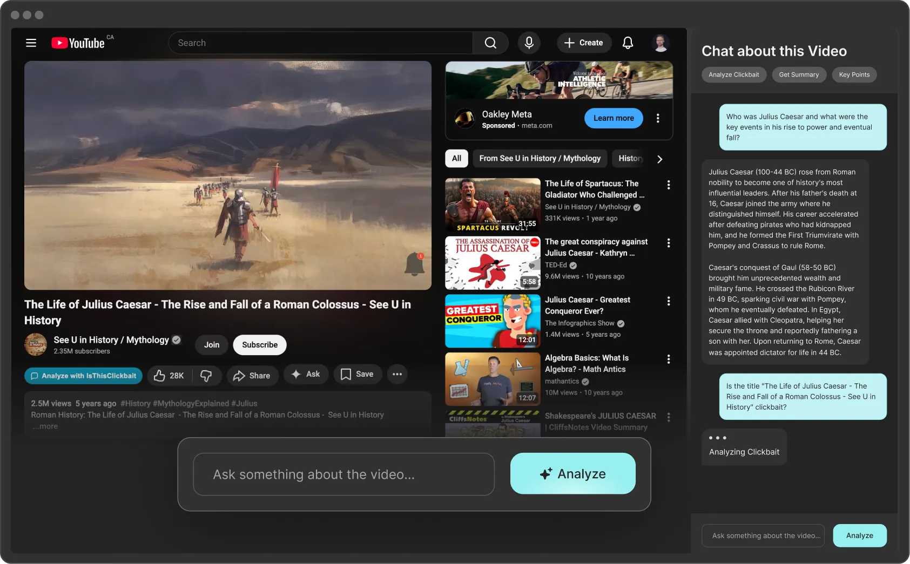Open the YouTube hamburger menu
The image size is (910, 564).
pyautogui.click(x=31, y=43)
